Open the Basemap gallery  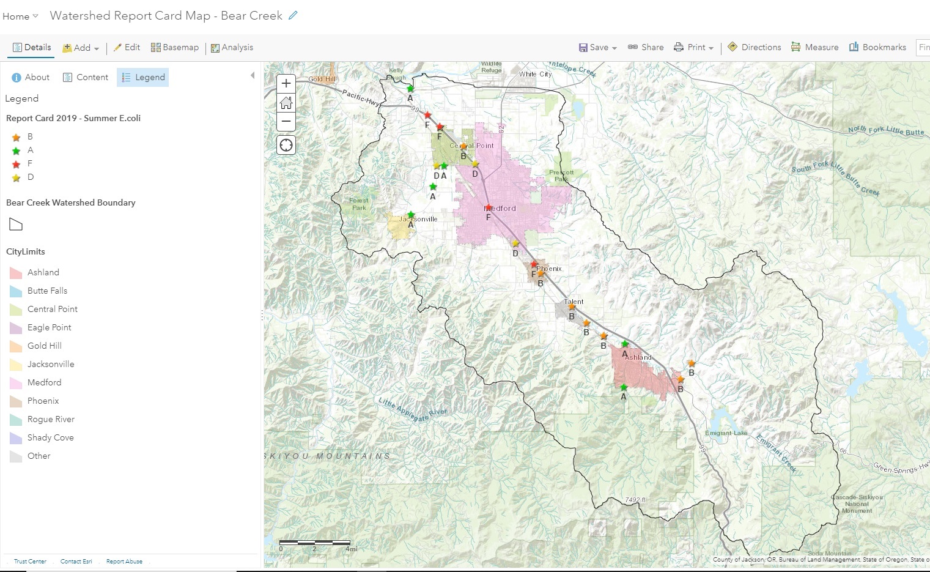[x=175, y=47]
